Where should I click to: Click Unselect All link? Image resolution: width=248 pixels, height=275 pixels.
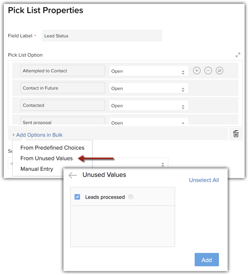tap(204, 180)
